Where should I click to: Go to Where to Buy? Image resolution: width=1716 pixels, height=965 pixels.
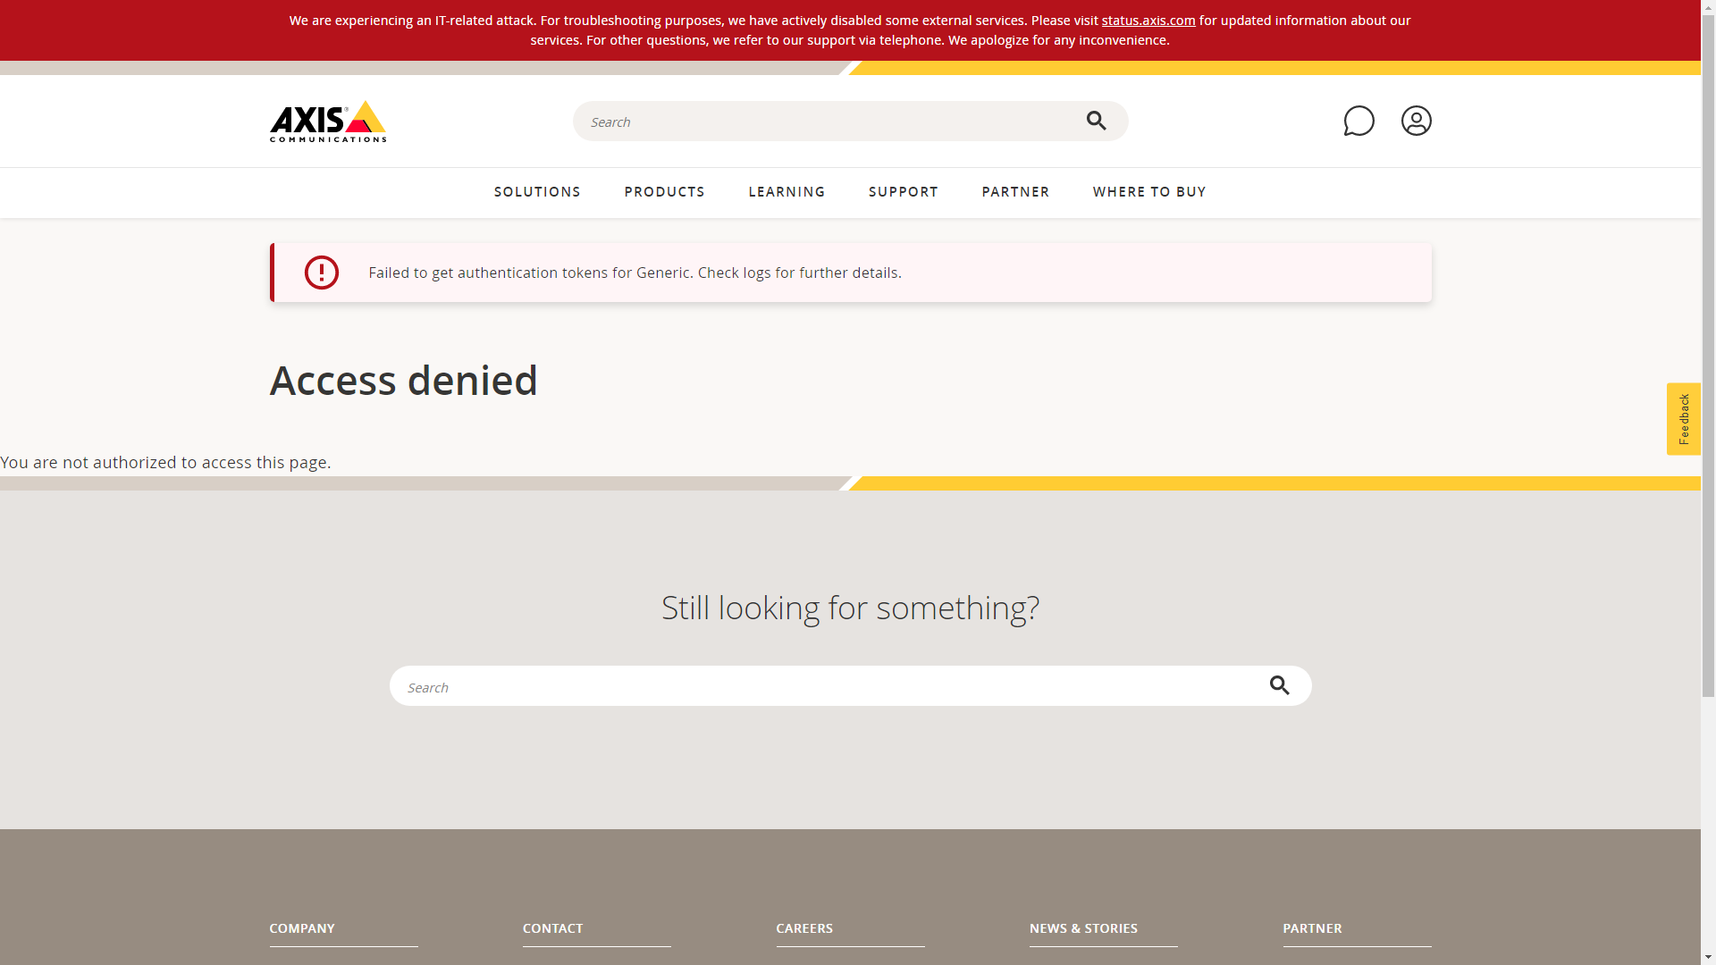click(x=1148, y=191)
